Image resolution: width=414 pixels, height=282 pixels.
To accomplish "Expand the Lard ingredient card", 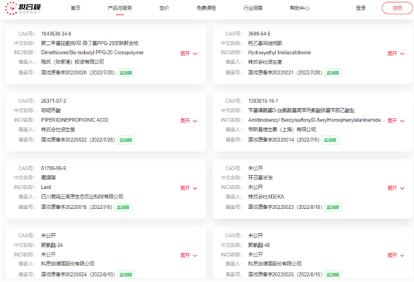I will (188, 188).
